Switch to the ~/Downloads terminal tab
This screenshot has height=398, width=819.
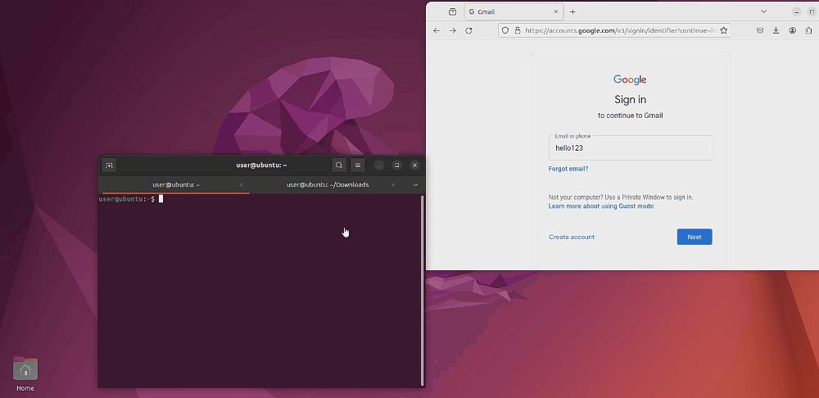[328, 185]
